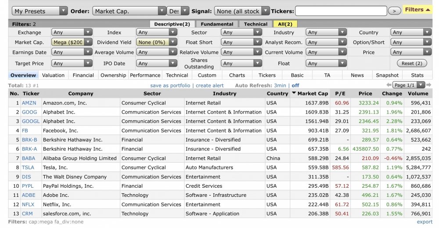This screenshot has width=439, height=228.
Task: Open the Page 1/1 selector
Action: (x=408, y=85)
